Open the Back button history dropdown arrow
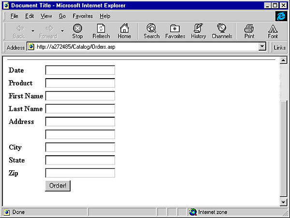The width and height of the screenshot is (290, 218). click(x=33, y=31)
